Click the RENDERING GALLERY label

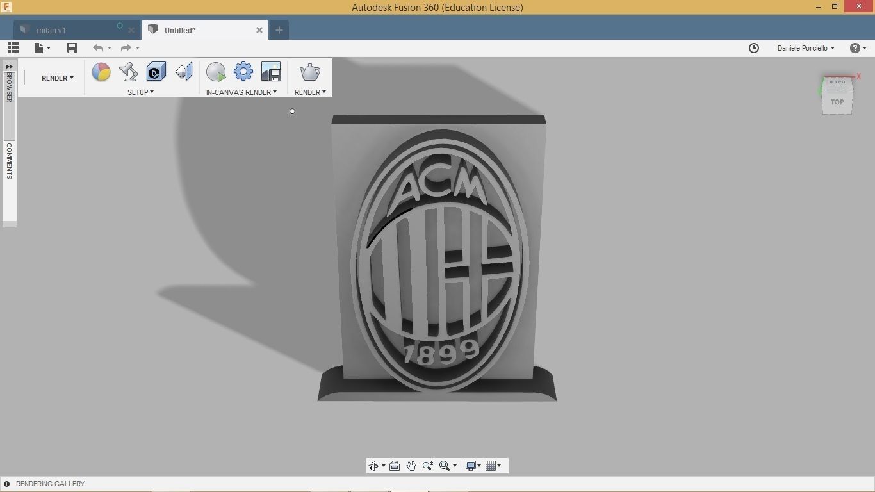point(51,484)
